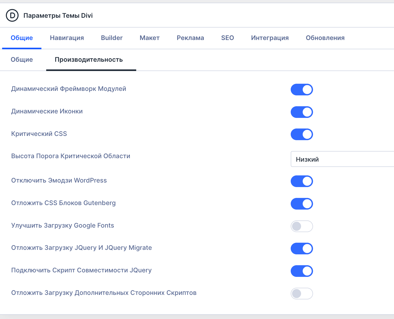Click the Производительность sub-tab

point(89,60)
